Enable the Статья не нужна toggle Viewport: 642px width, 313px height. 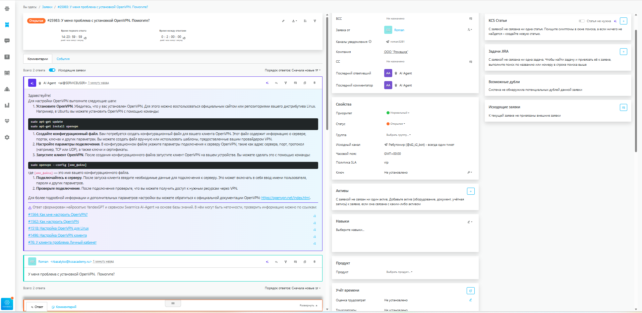582,21
